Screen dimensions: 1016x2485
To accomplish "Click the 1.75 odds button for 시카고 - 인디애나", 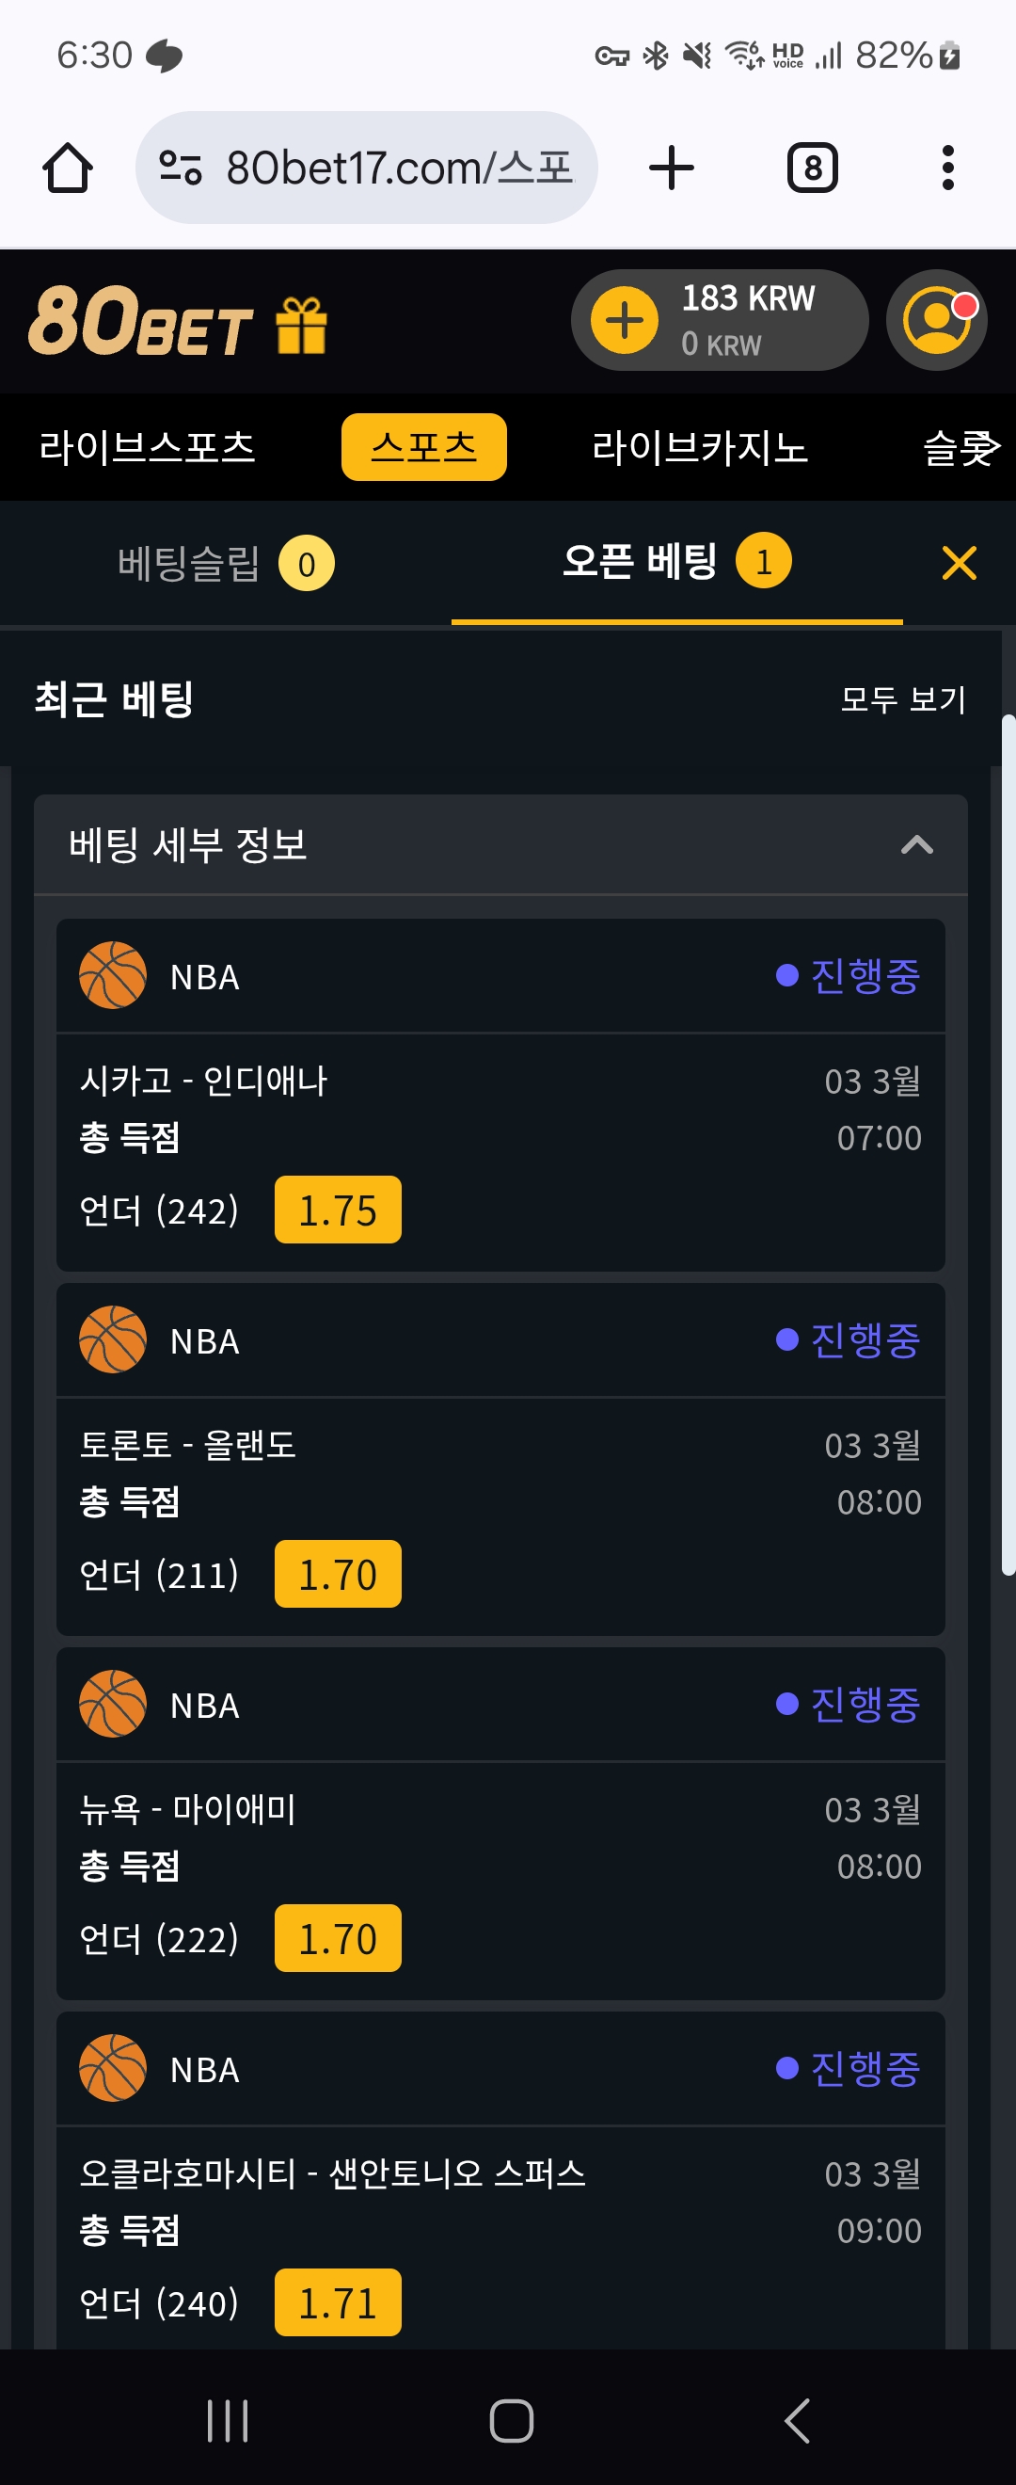I will [339, 1210].
